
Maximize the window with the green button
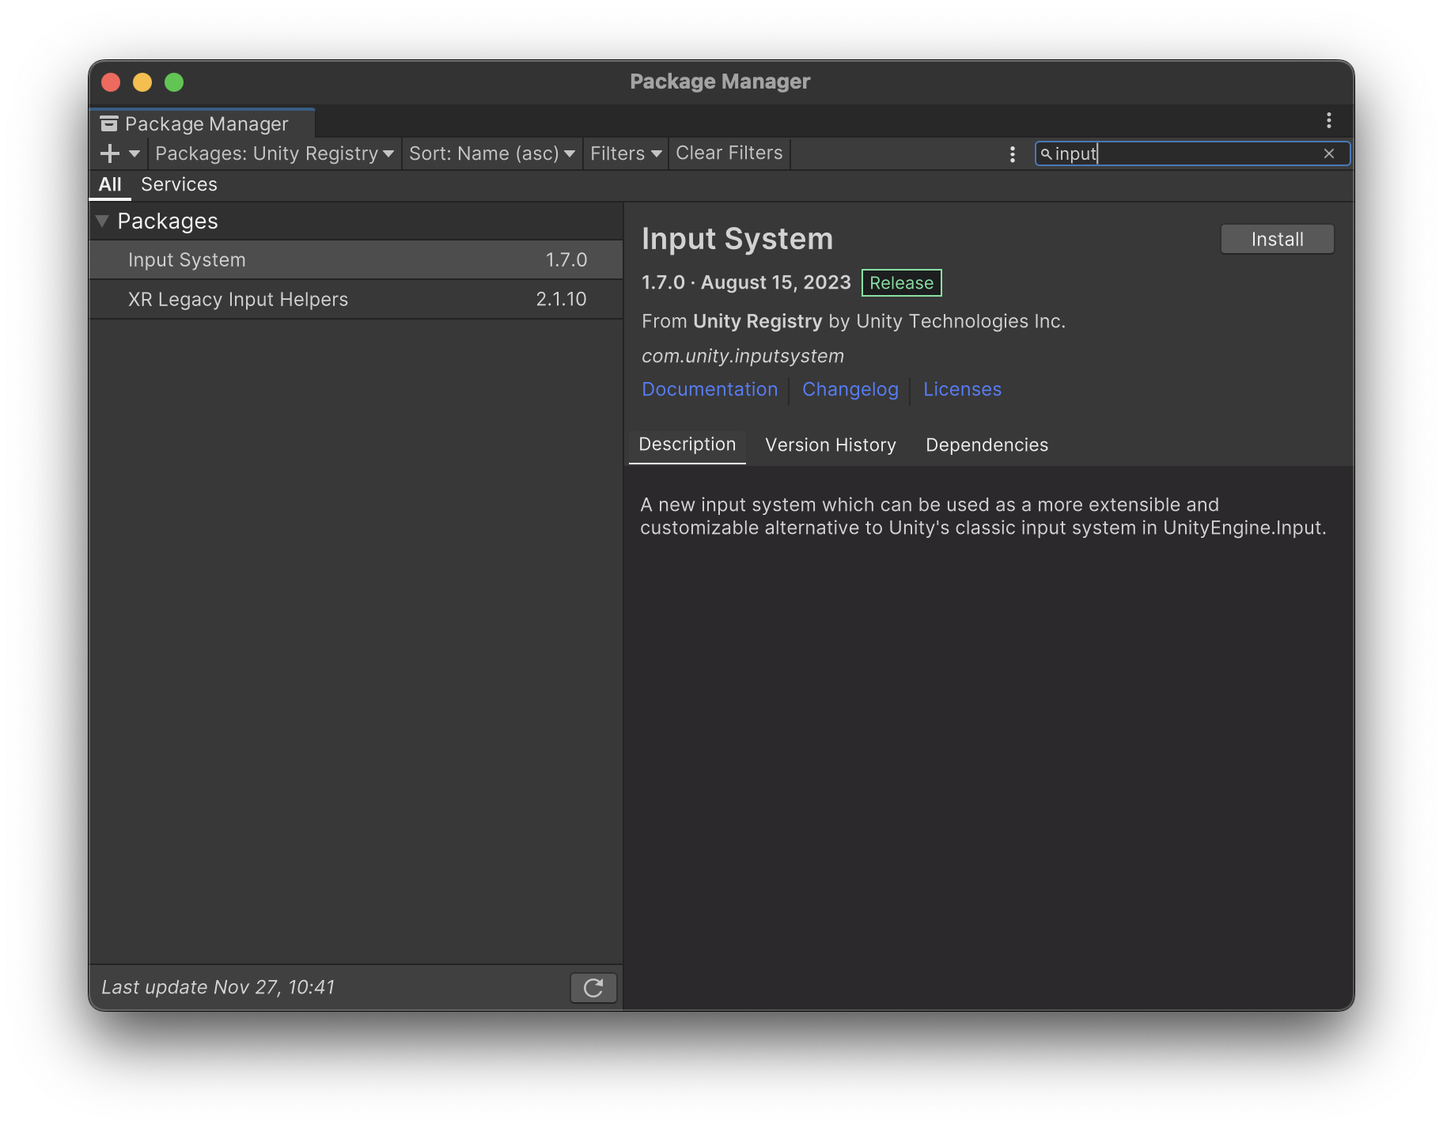point(174,82)
